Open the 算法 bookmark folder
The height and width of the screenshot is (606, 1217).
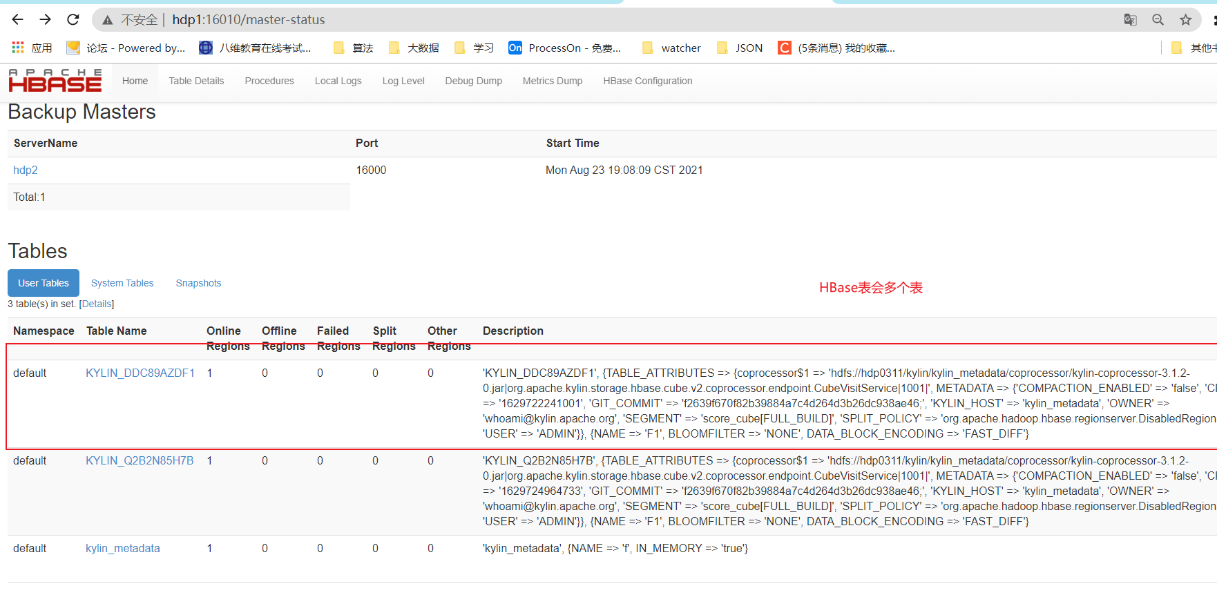353,48
